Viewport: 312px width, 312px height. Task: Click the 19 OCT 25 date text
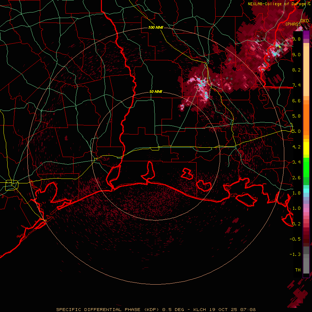[x=223, y=310]
